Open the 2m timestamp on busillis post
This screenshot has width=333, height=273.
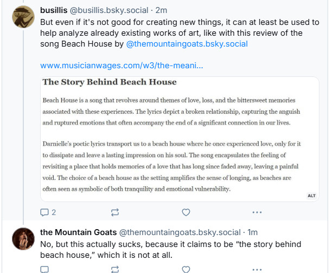tap(161, 10)
